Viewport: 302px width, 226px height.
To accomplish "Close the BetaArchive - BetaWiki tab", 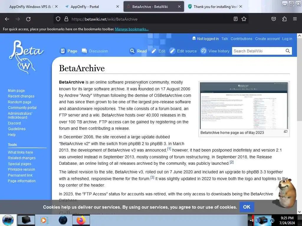I will (x=179, y=6).
